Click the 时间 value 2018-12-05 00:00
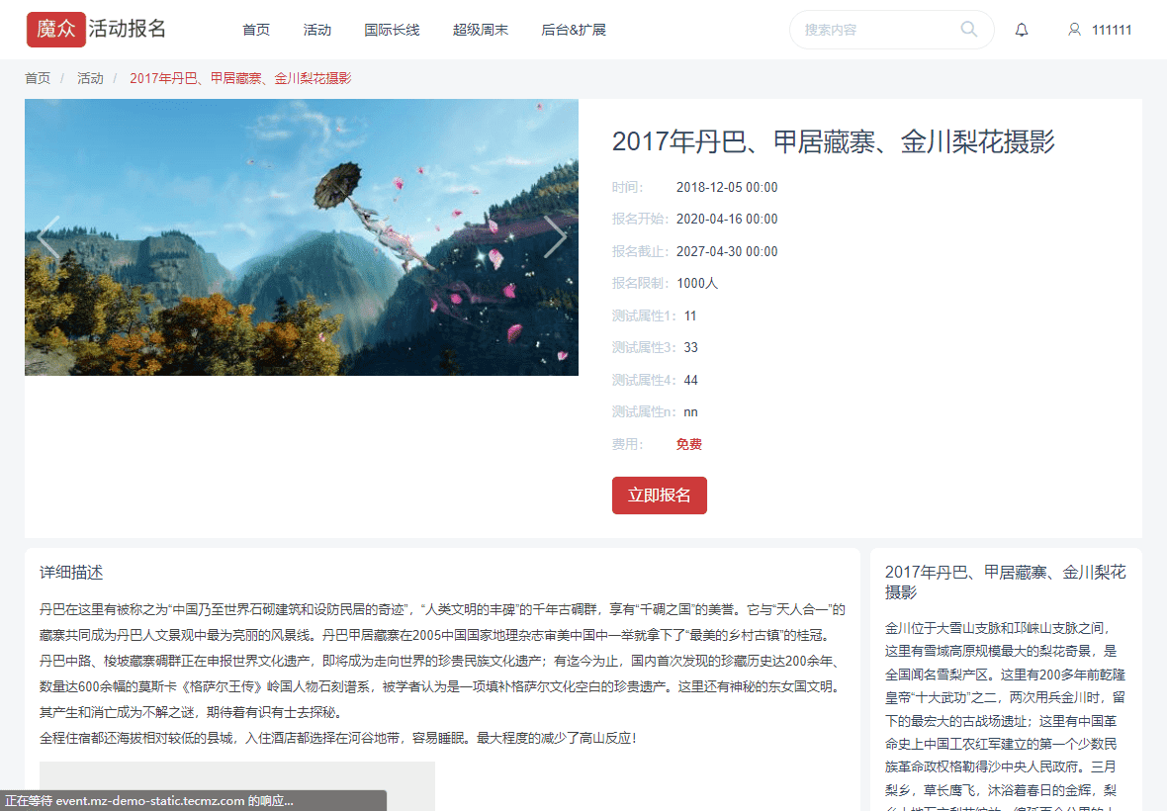This screenshot has height=811, width=1167. pyautogui.click(x=726, y=188)
